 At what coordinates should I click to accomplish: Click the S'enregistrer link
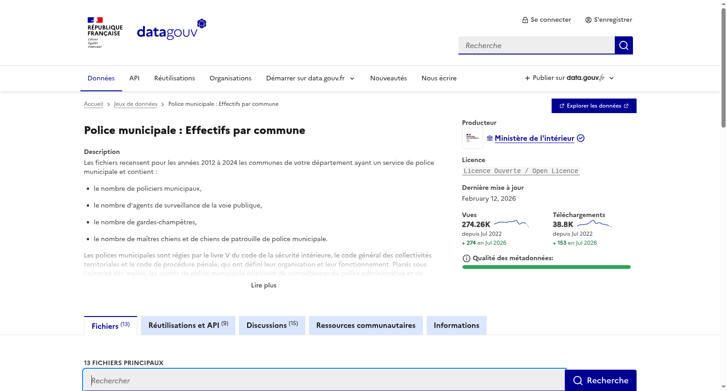pos(609,20)
